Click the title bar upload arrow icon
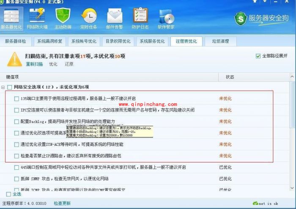Viewport: 296px width, 209px height. coord(255,1)
